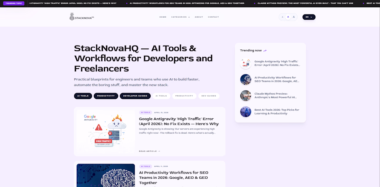Open trending Claude Mythos round thumbnail
The image size is (380, 187).
(x=246, y=96)
